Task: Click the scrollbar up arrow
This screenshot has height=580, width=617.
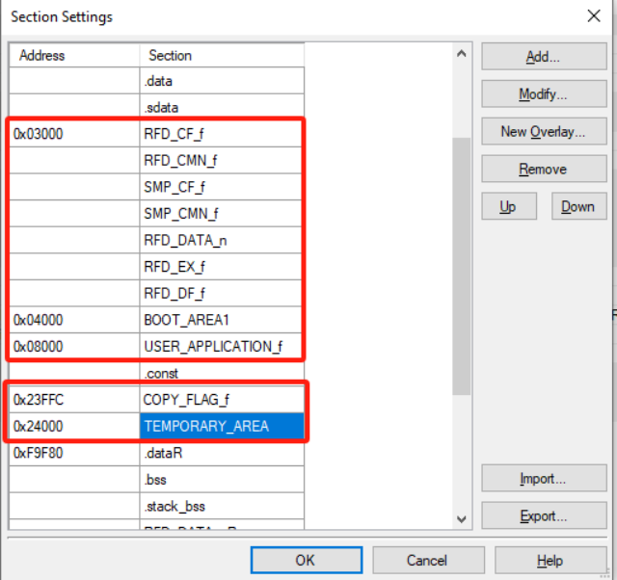Action: (x=462, y=54)
